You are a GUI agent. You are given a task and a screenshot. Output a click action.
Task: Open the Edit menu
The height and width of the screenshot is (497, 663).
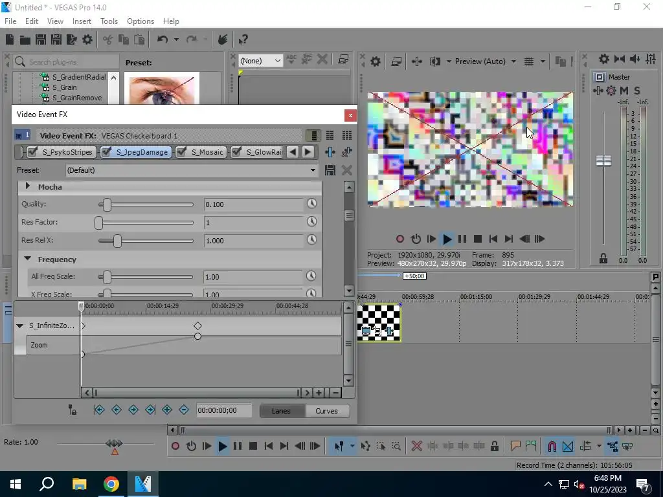(32, 21)
